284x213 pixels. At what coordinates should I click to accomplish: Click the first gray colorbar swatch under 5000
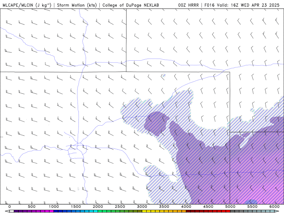233,211
